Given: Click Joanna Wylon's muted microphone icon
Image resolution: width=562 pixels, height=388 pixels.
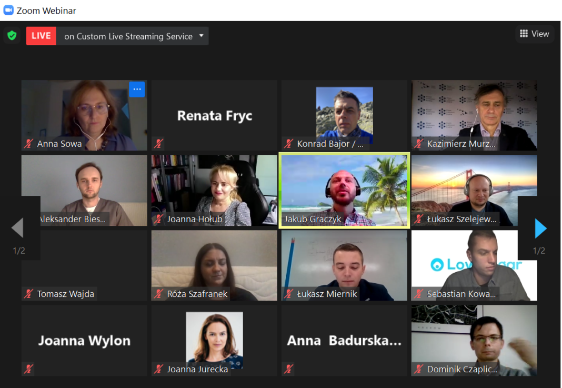Looking at the screenshot, I should coord(28,369).
